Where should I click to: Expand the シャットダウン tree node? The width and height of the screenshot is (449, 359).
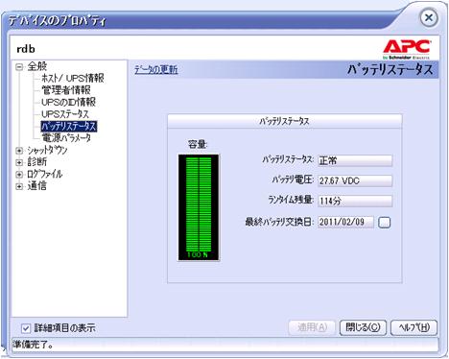(19, 151)
